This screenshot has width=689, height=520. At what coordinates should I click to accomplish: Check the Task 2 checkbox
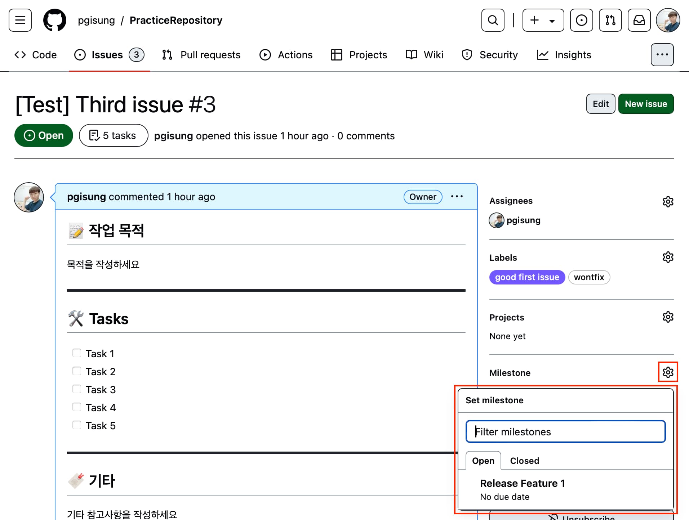tap(77, 371)
